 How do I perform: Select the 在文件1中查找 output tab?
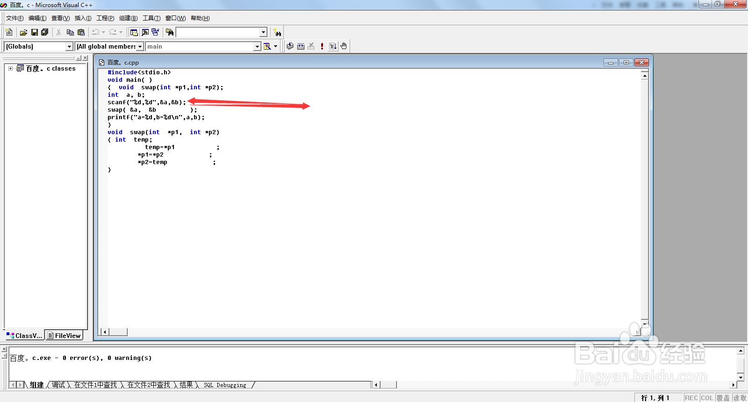point(95,385)
